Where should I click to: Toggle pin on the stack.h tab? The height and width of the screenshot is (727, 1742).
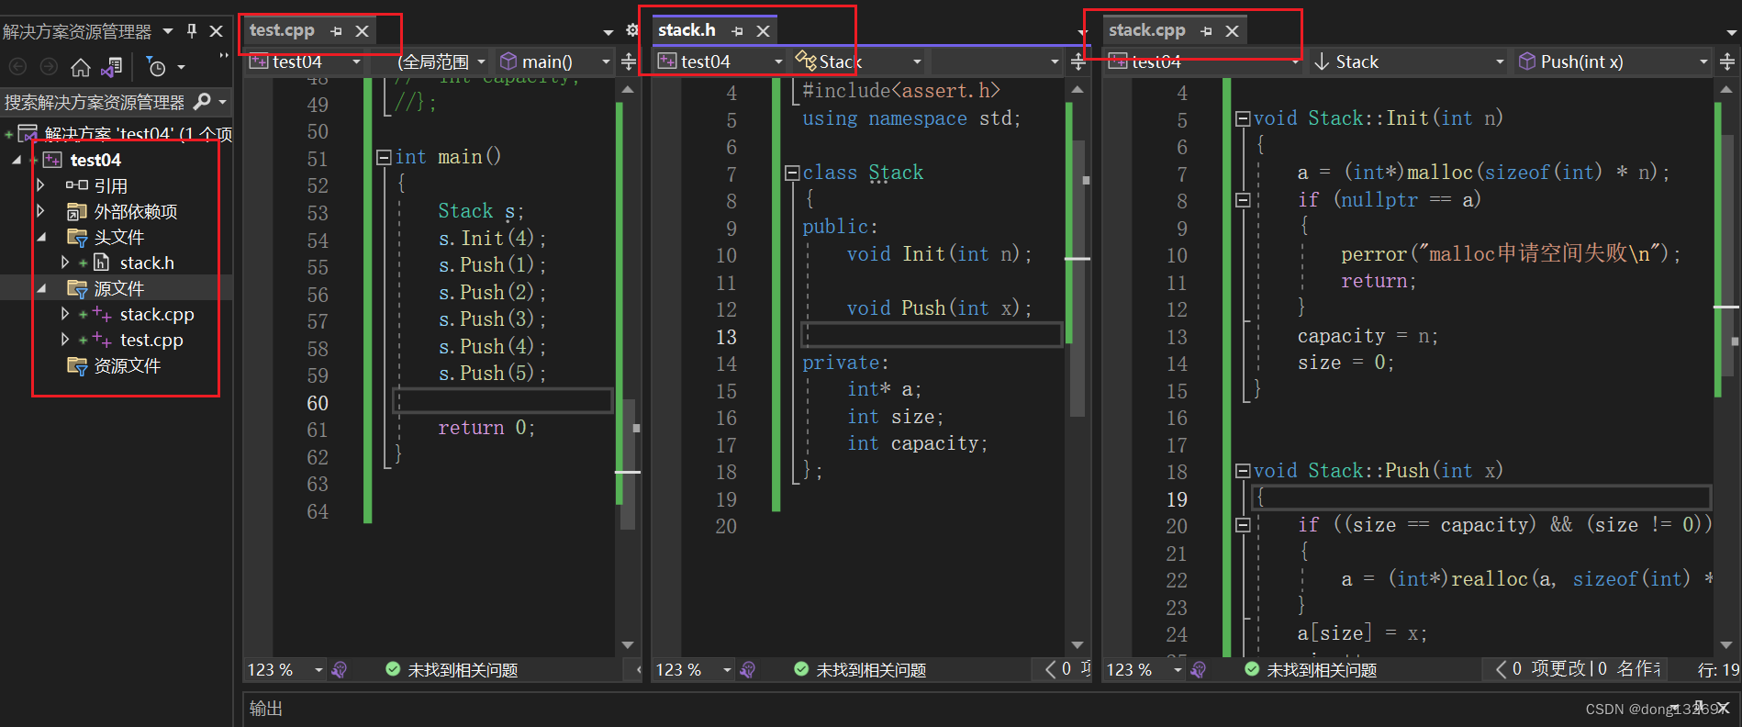(737, 31)
